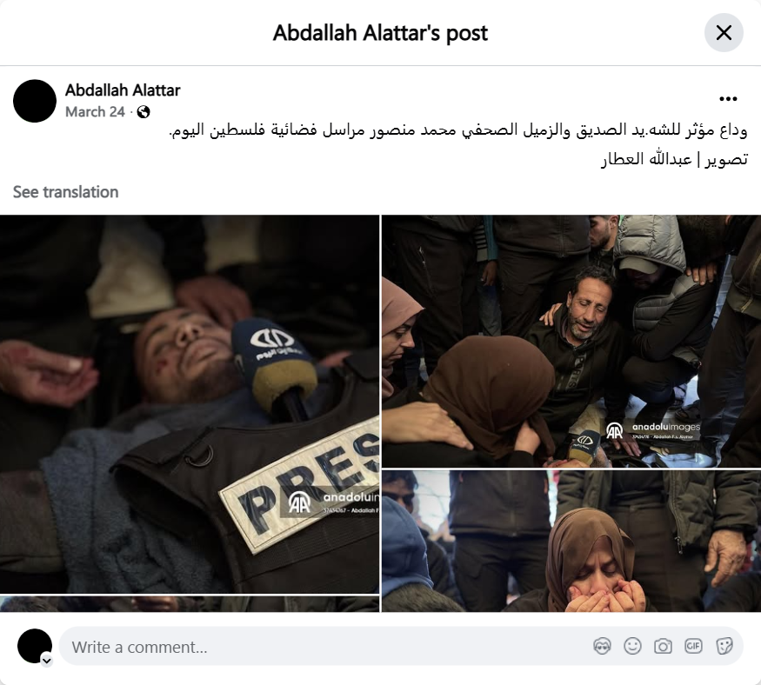Open the sticker picker icon
761x685 pixels.
724,646
